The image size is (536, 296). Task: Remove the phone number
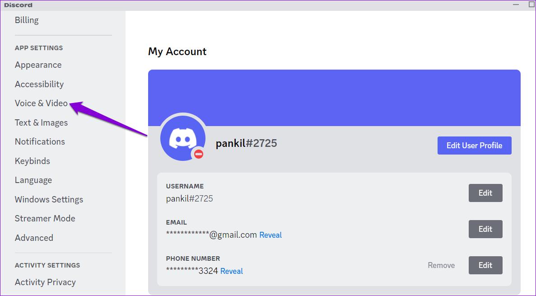[x=441, y=265]
